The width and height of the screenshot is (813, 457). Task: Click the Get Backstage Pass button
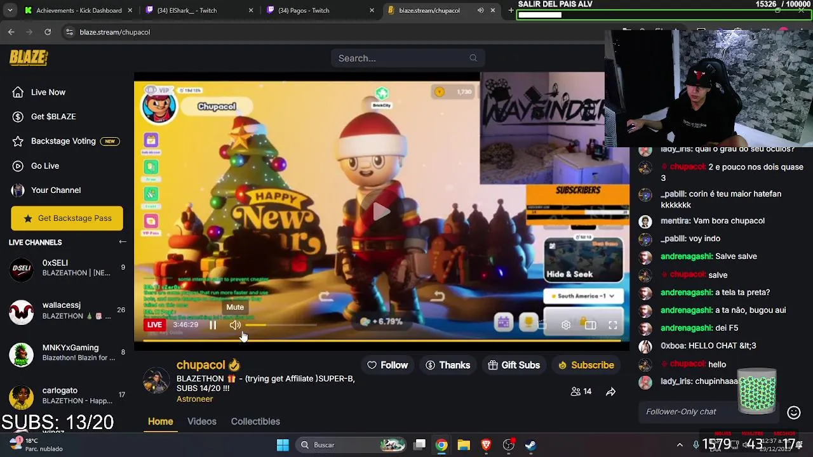tap(67, 218)
